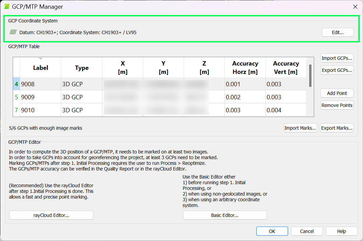
Task: Click the green coordinate grid icon beside Datum
Action: pyautogui.click(x=13, y=32)
